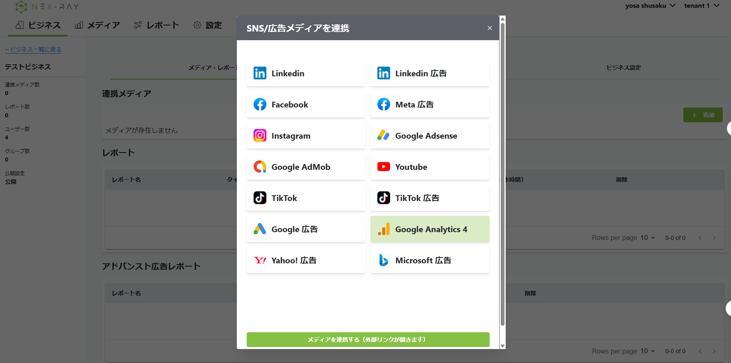Open the 設定 menu tab

pyautogui.click(x=208, y=25)
